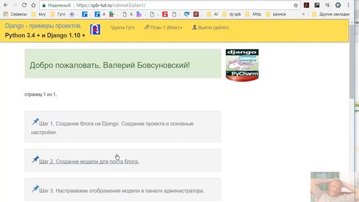The height and width of the screenshot is (202, 359).
Task: Click the pushpin icon beside Шаг 1
Action: [35, 121]
